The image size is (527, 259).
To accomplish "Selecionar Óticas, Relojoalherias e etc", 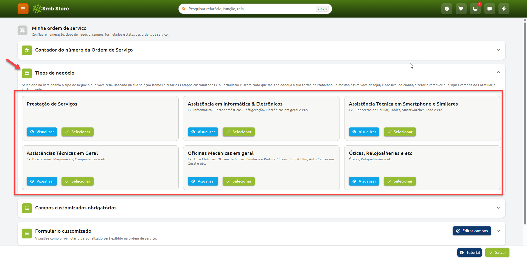I will point(400,181).
